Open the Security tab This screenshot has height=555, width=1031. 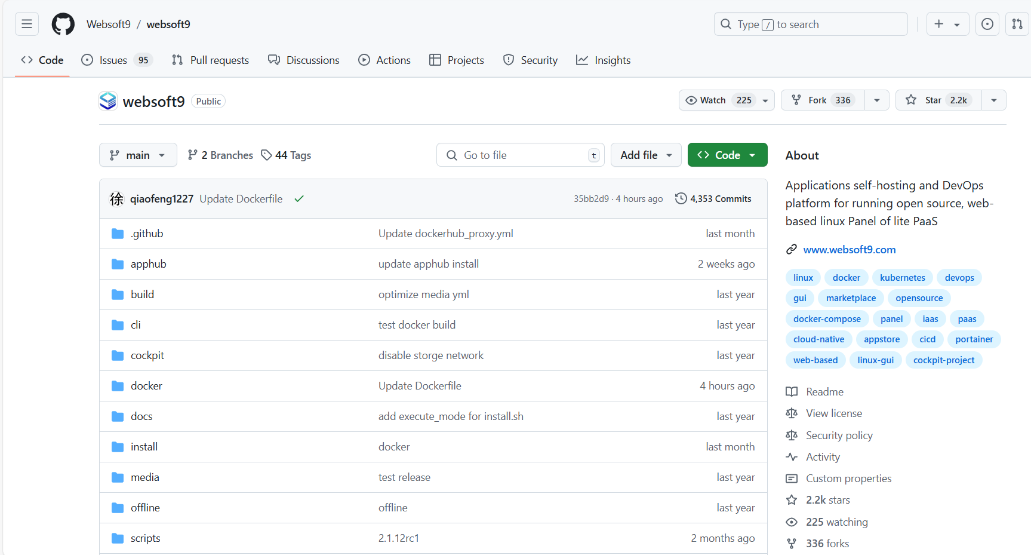pyautogui.click(x=530, y=60)
